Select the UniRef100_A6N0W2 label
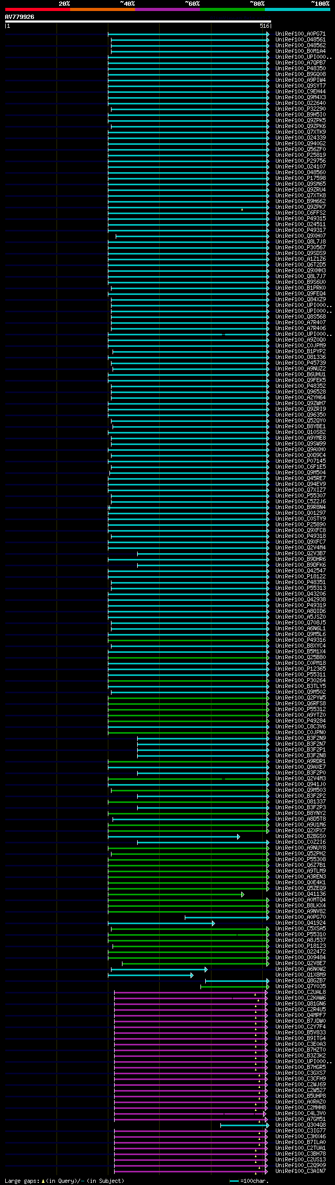 (300, 969)
